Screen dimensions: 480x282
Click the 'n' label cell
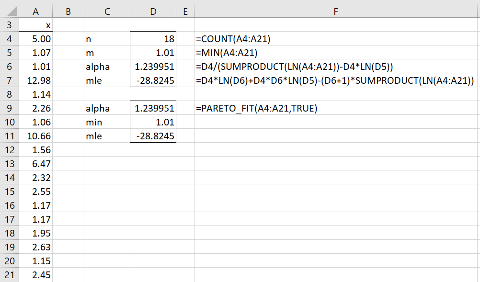point(107,39)
